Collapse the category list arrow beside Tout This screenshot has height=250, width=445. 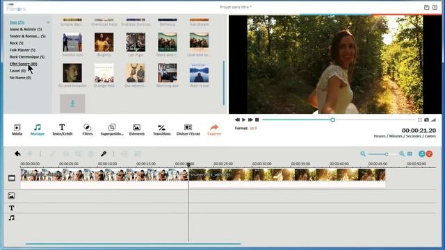coord(48,22)
